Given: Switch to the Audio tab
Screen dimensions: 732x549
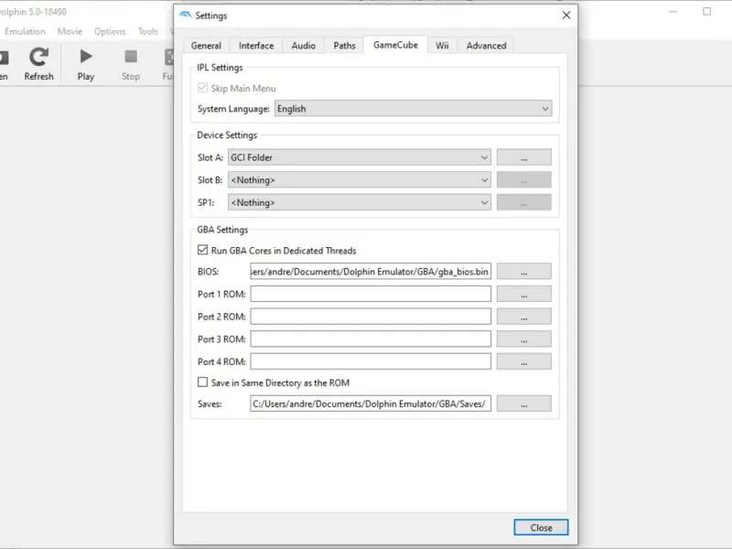Looking at the screenshot, I should pyautogui.click(x=304, y=45).
